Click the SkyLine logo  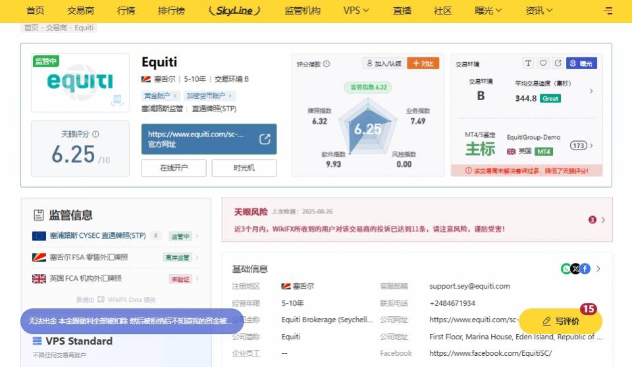(x=234, y=11)
